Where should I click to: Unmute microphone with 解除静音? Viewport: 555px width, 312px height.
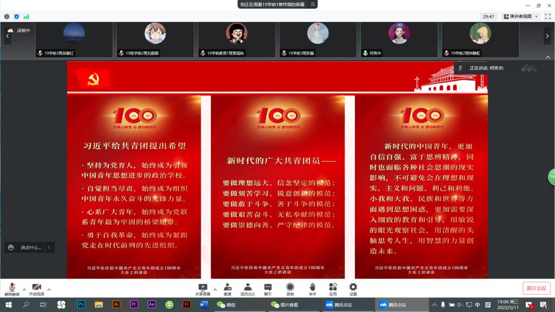point(12,288)
